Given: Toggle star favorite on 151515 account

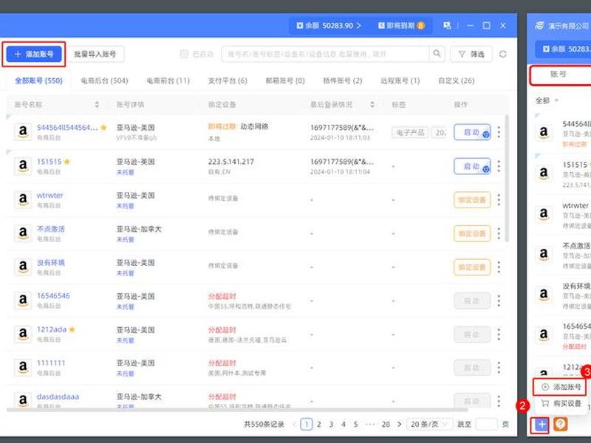Looking at the screenshot, I should pyautogui.click(x=67, y=162).
